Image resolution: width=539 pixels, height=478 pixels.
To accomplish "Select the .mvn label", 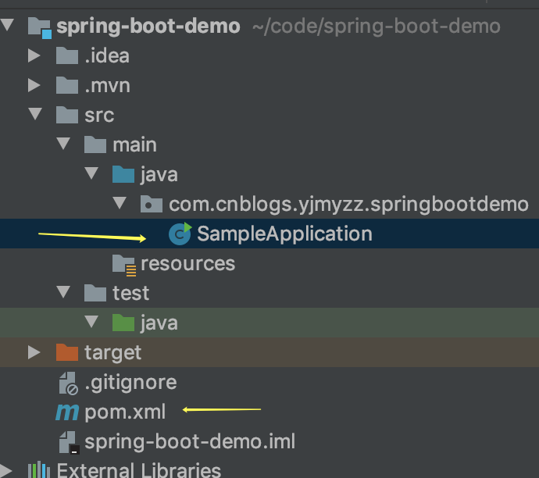I will (107, 86).
